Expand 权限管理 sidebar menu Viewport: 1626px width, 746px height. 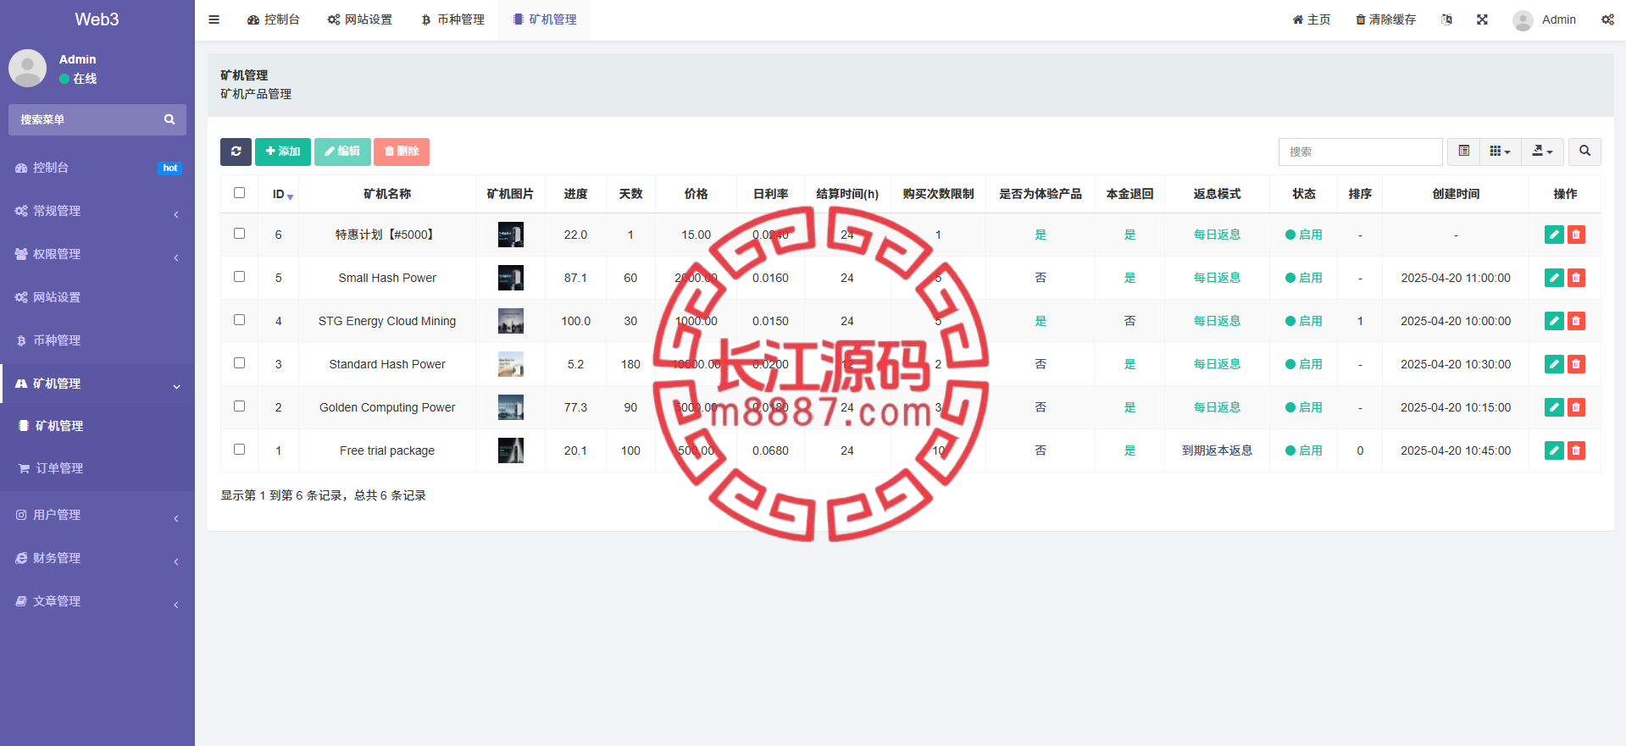97,254
